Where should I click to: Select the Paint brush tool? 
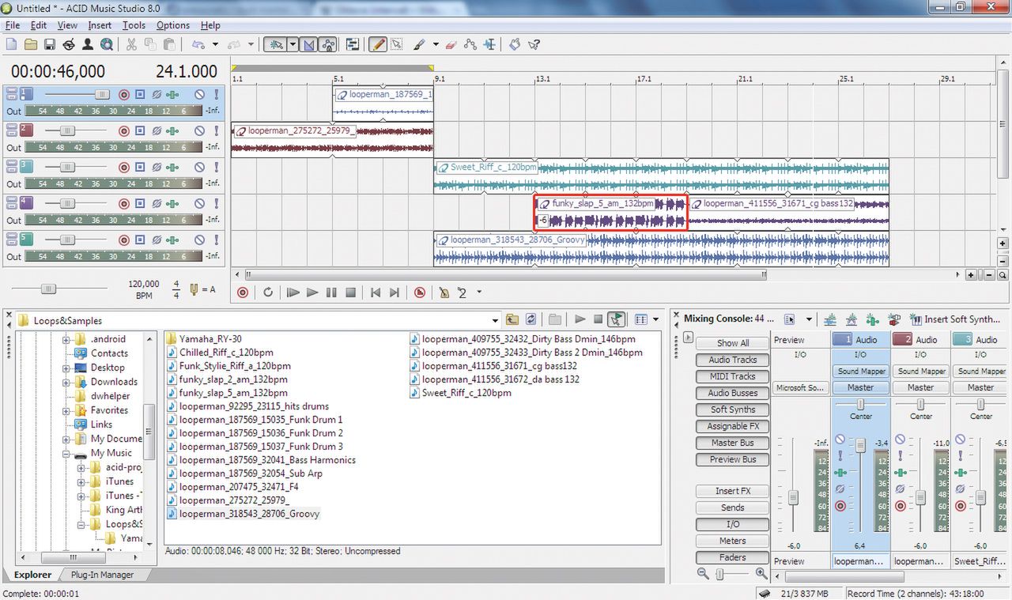(x=418, y=45)
